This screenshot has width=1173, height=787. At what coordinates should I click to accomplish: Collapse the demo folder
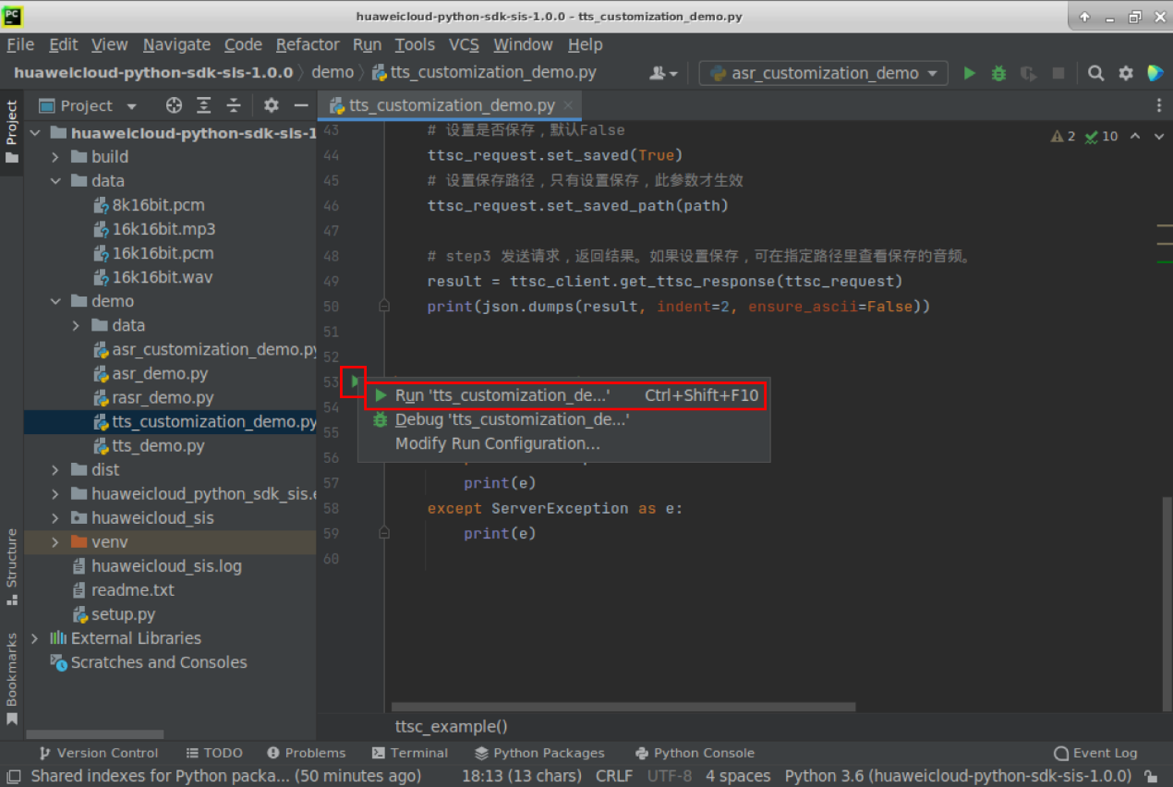[55, 301]
